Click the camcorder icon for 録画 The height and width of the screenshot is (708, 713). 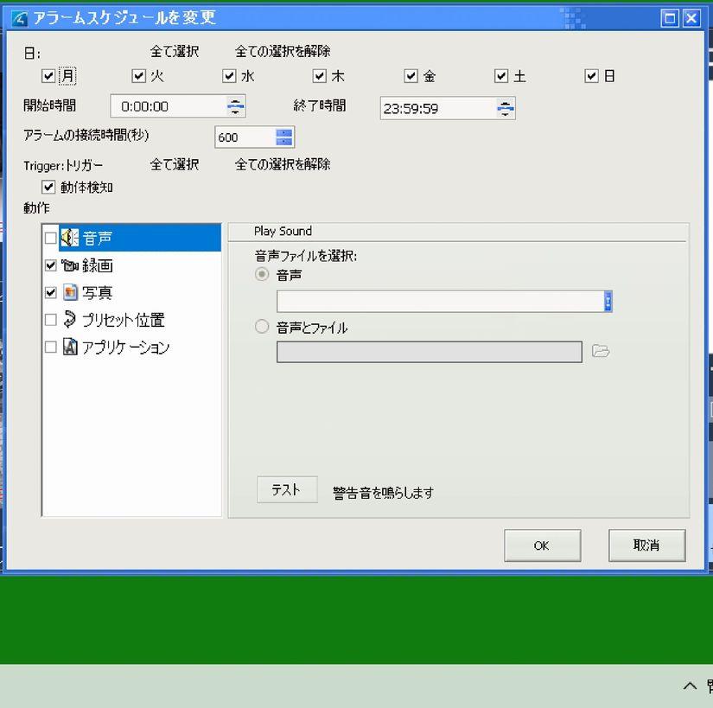coord(70,265)
